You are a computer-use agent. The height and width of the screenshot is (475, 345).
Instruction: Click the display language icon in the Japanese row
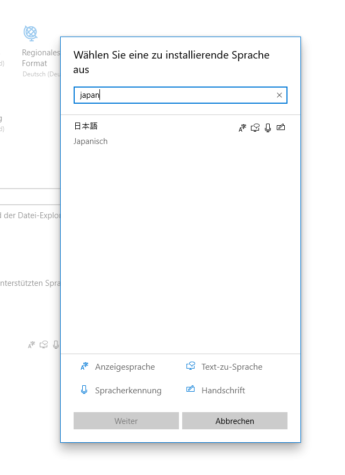click(x=242, y=127)
